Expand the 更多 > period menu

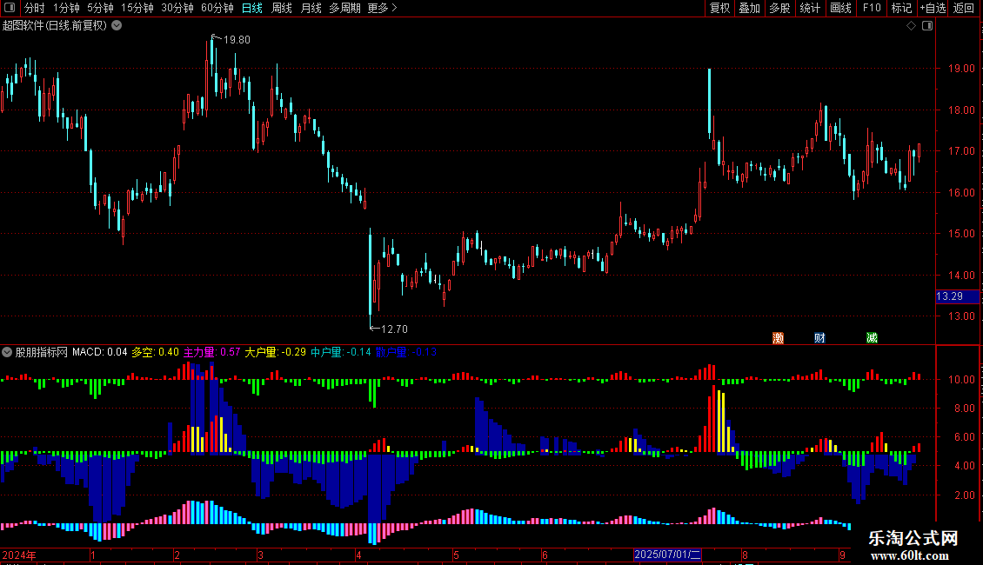[382, 8]
